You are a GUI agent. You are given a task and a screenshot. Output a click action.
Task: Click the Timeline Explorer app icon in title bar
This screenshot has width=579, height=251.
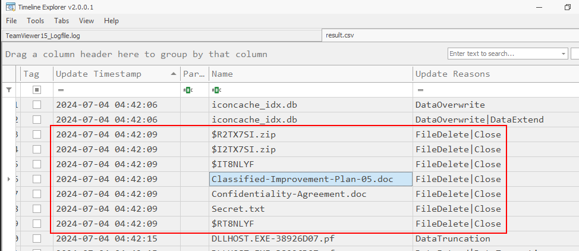pos(9,7)
